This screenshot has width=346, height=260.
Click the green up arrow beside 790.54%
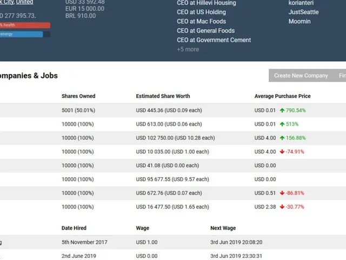coord(282,110)
